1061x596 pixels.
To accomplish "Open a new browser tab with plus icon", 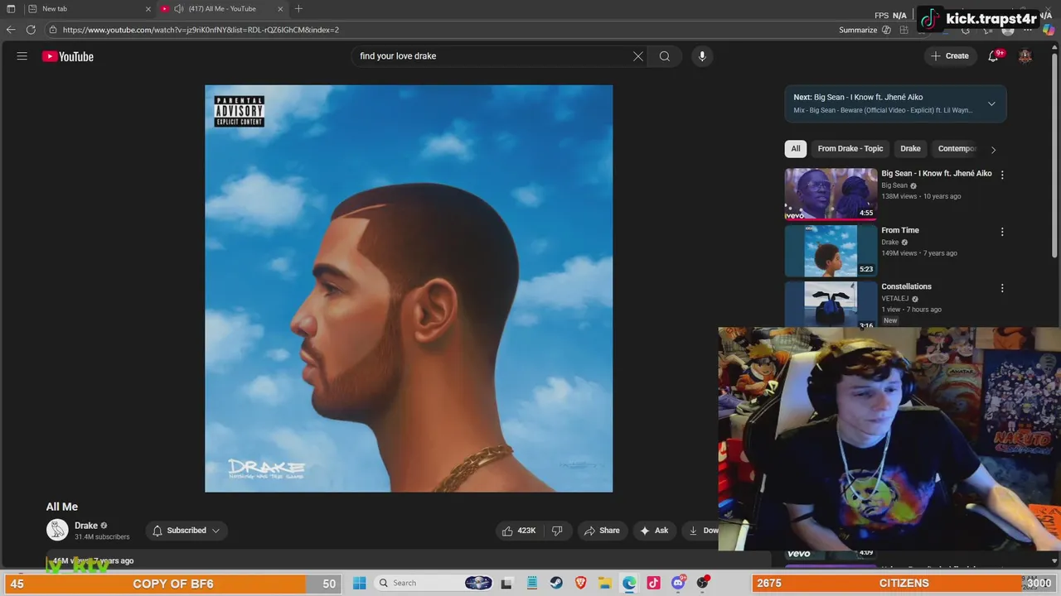I will (298, 9).
